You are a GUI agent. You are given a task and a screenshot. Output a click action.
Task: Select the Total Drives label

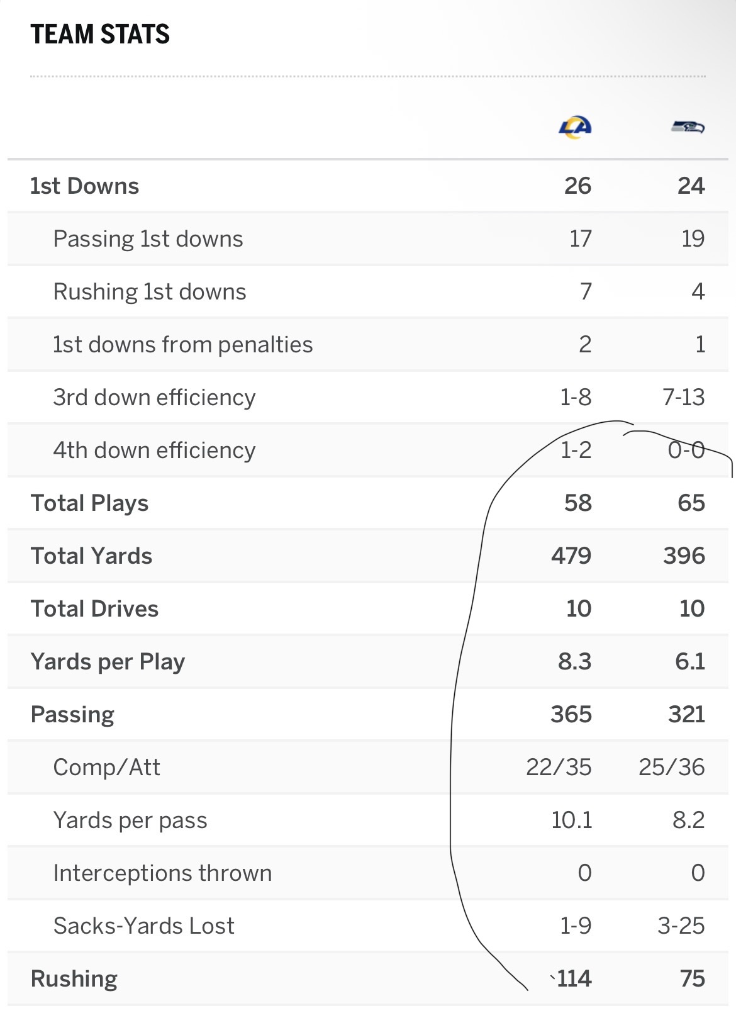(x=94, y=609)
